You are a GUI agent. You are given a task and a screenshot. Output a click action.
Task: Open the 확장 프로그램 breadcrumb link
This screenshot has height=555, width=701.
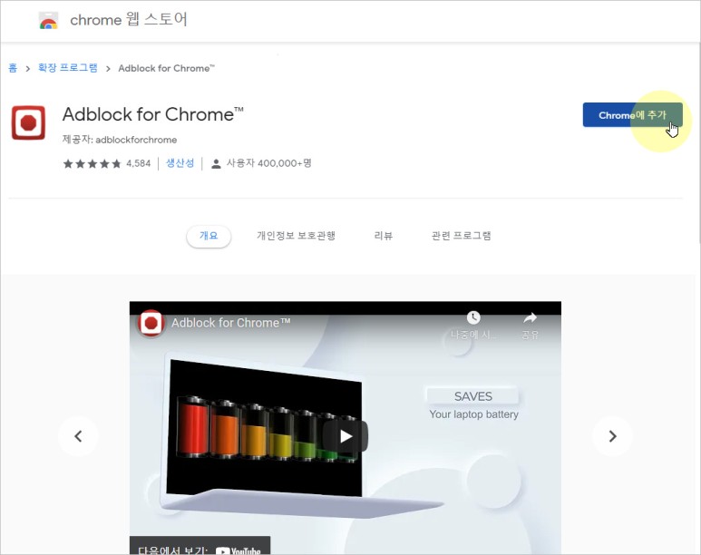click(x=67, y=68)
